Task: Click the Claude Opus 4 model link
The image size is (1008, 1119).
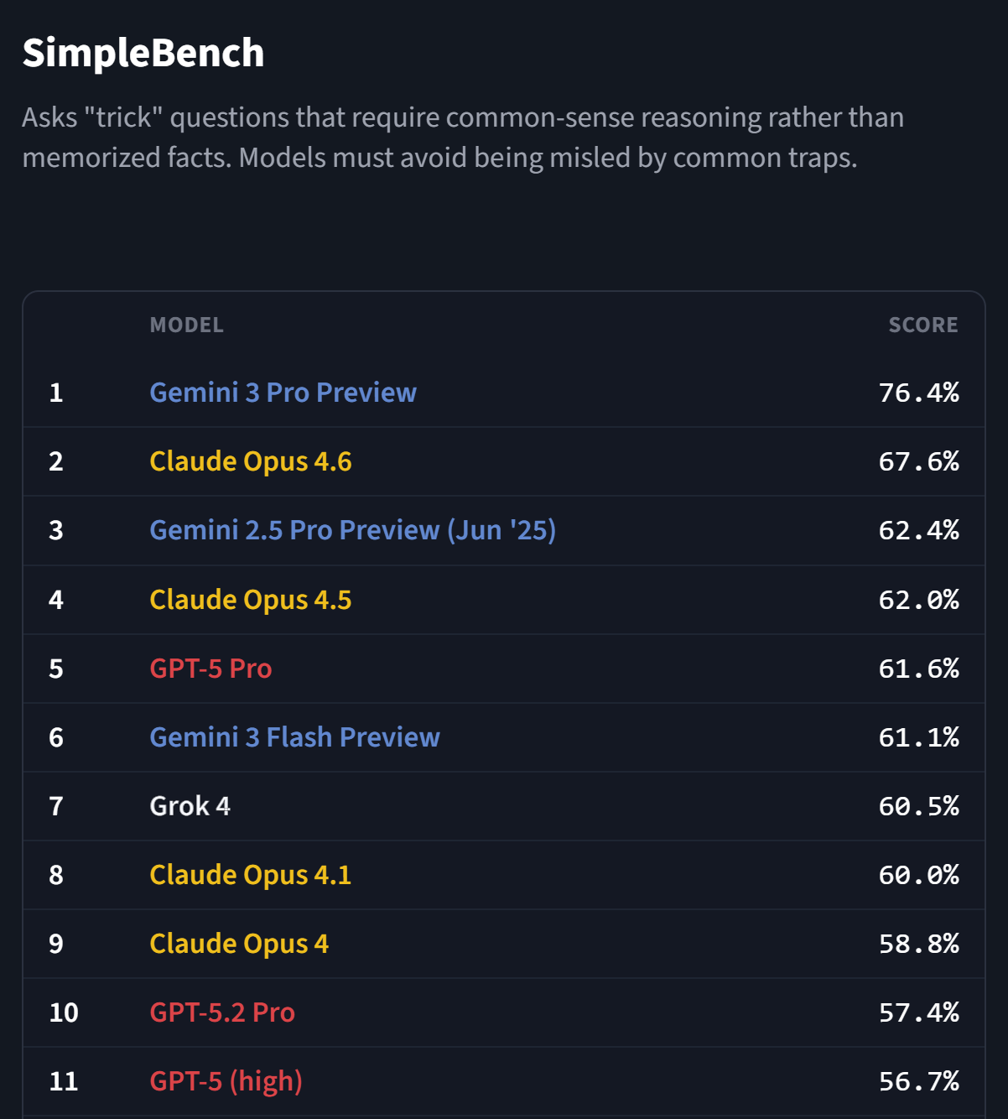Action: 239,944
